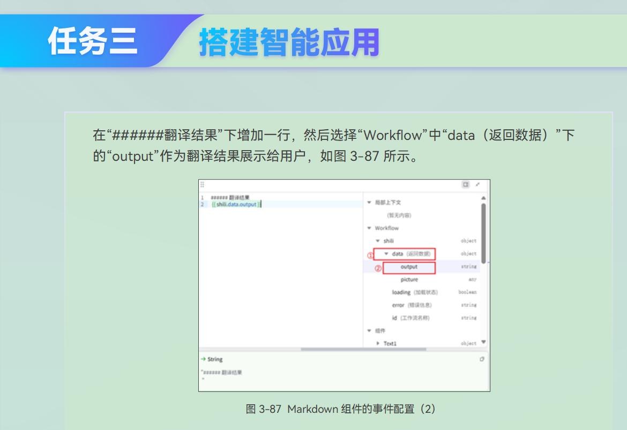Collapse the Workflow section

point(369,228)
